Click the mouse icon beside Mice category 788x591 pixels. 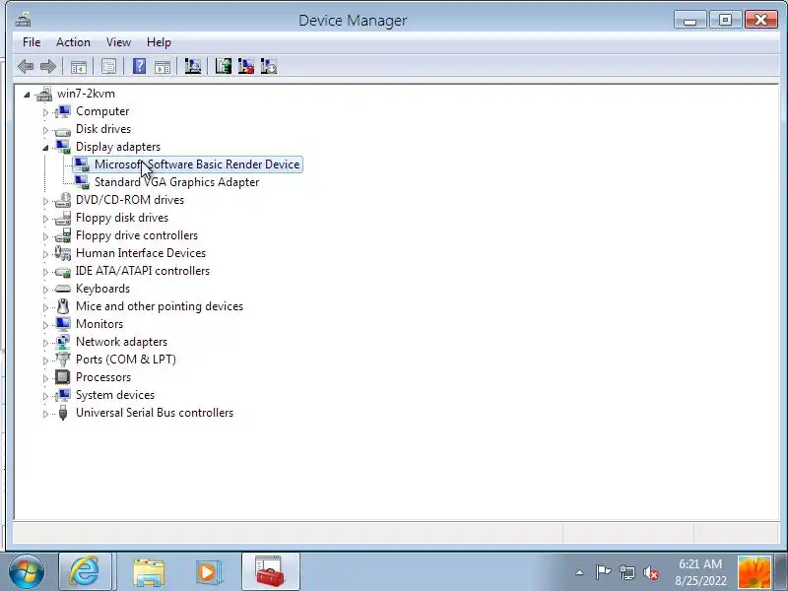tap(63, 306)
